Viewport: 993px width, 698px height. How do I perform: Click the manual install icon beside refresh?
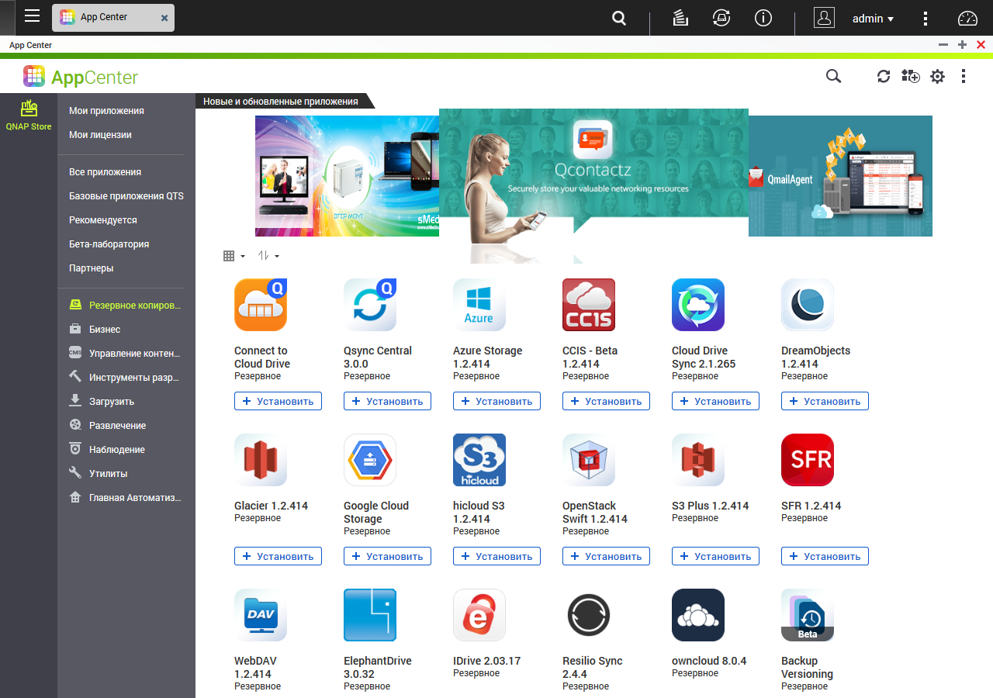(910, 76)
